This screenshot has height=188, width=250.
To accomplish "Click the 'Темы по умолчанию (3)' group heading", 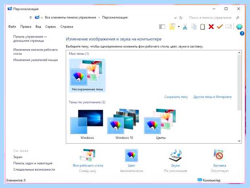I will [x=87, y=102].
